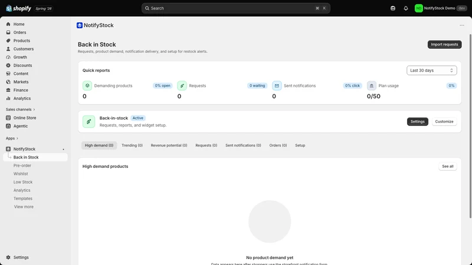Click the 0% open badge
The image size is (472, 265).
coord(163,85)
